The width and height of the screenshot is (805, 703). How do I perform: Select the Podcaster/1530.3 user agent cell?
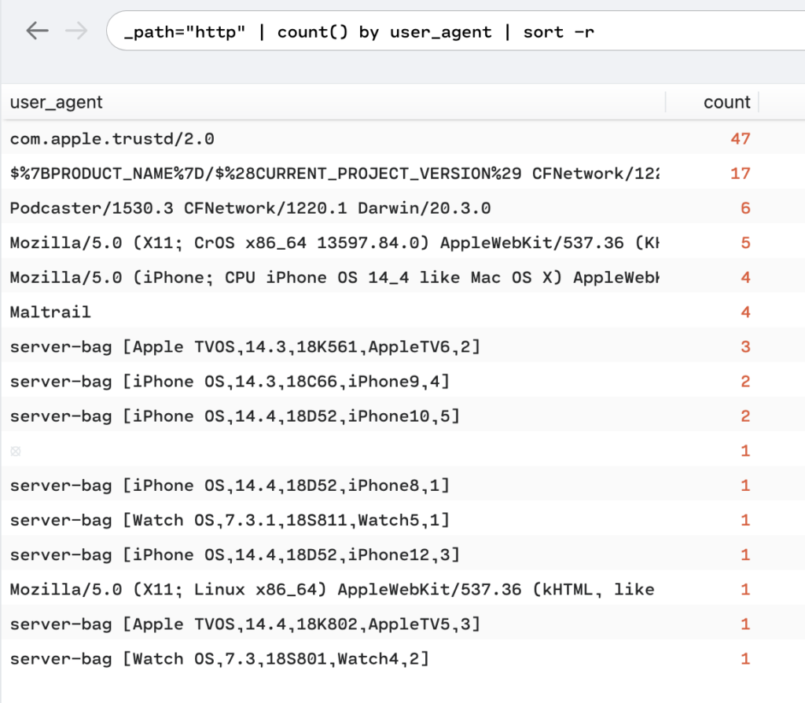point(248,208)
